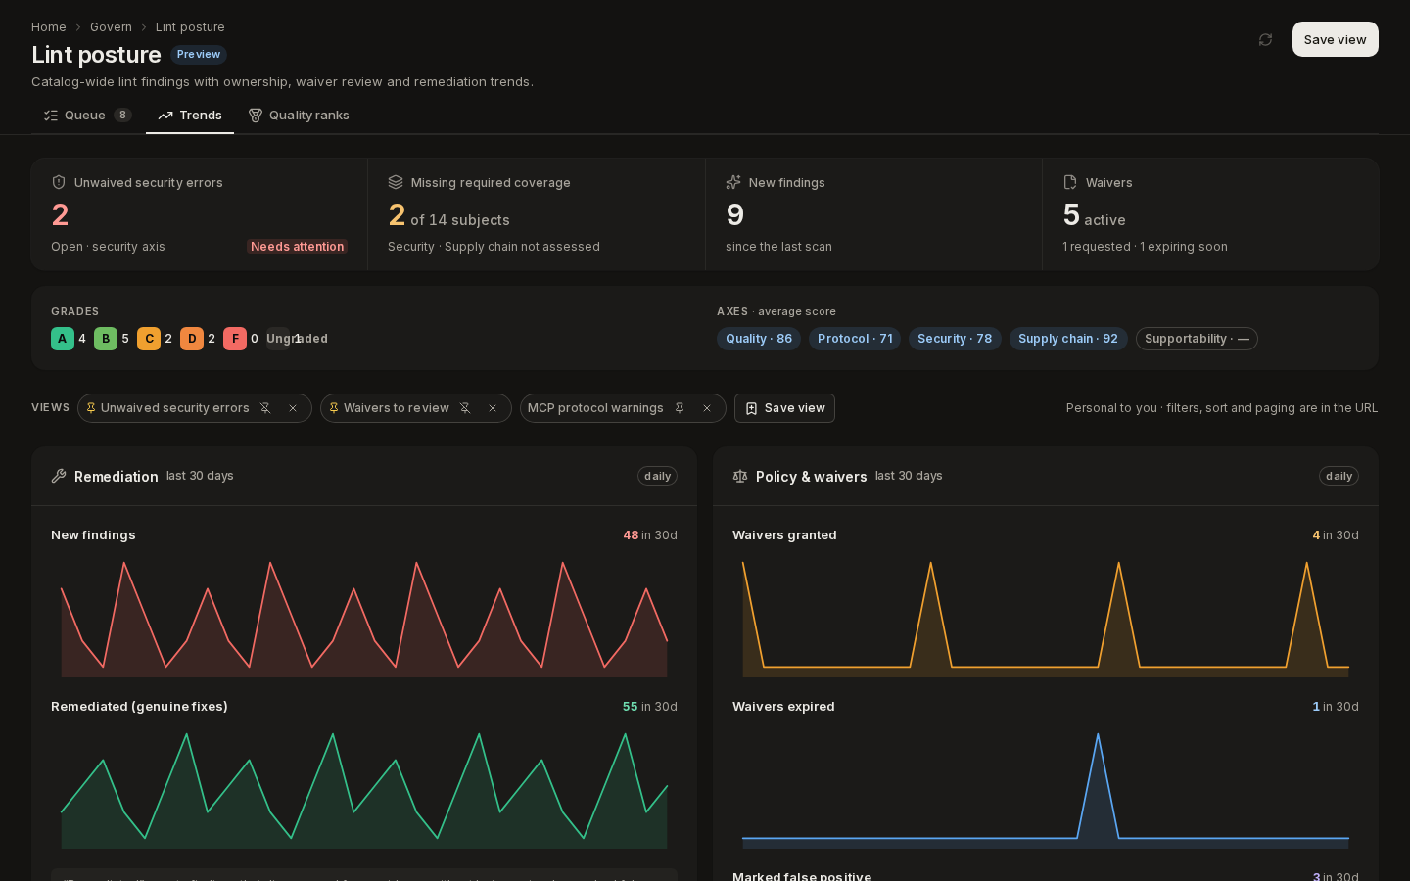Unpin the Waivers to review view

(465, 408)
